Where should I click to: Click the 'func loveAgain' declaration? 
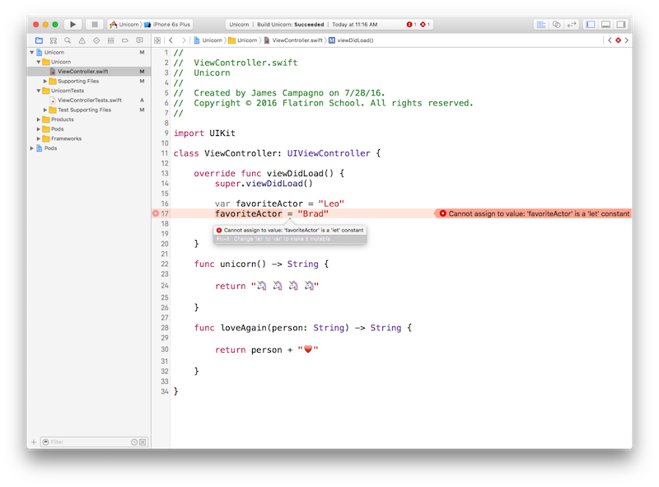[x=231, y=328]
